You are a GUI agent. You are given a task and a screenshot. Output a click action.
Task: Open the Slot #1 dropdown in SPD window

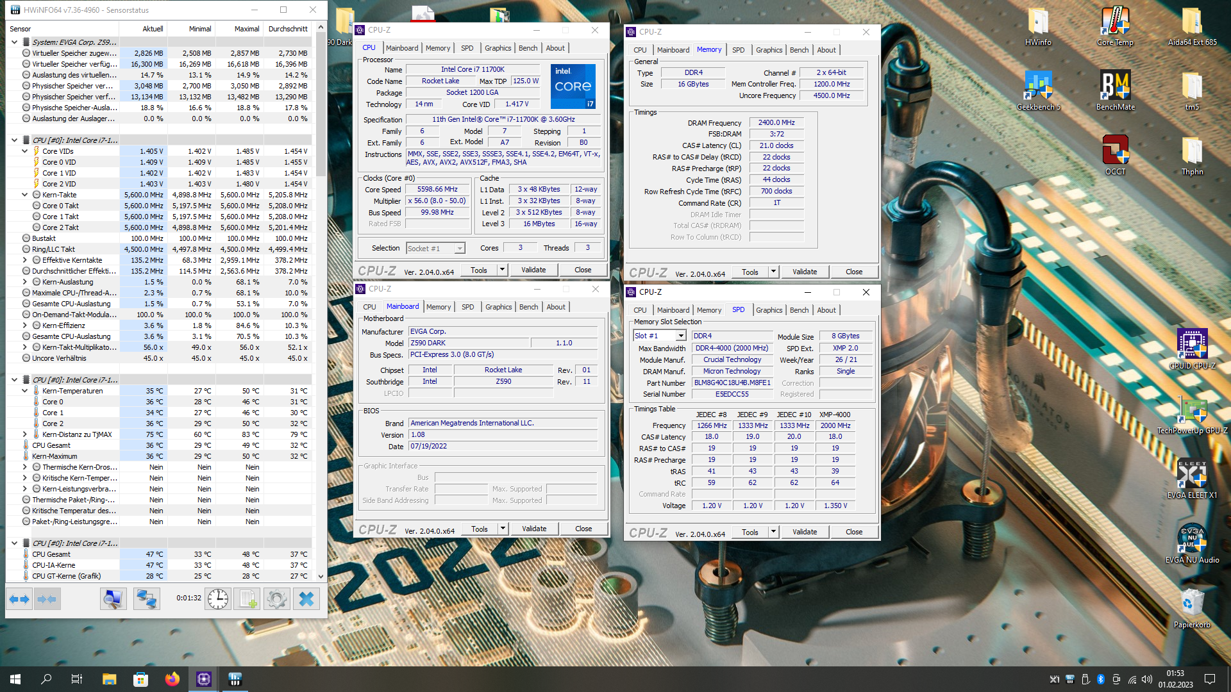click(x=681, y=336)
